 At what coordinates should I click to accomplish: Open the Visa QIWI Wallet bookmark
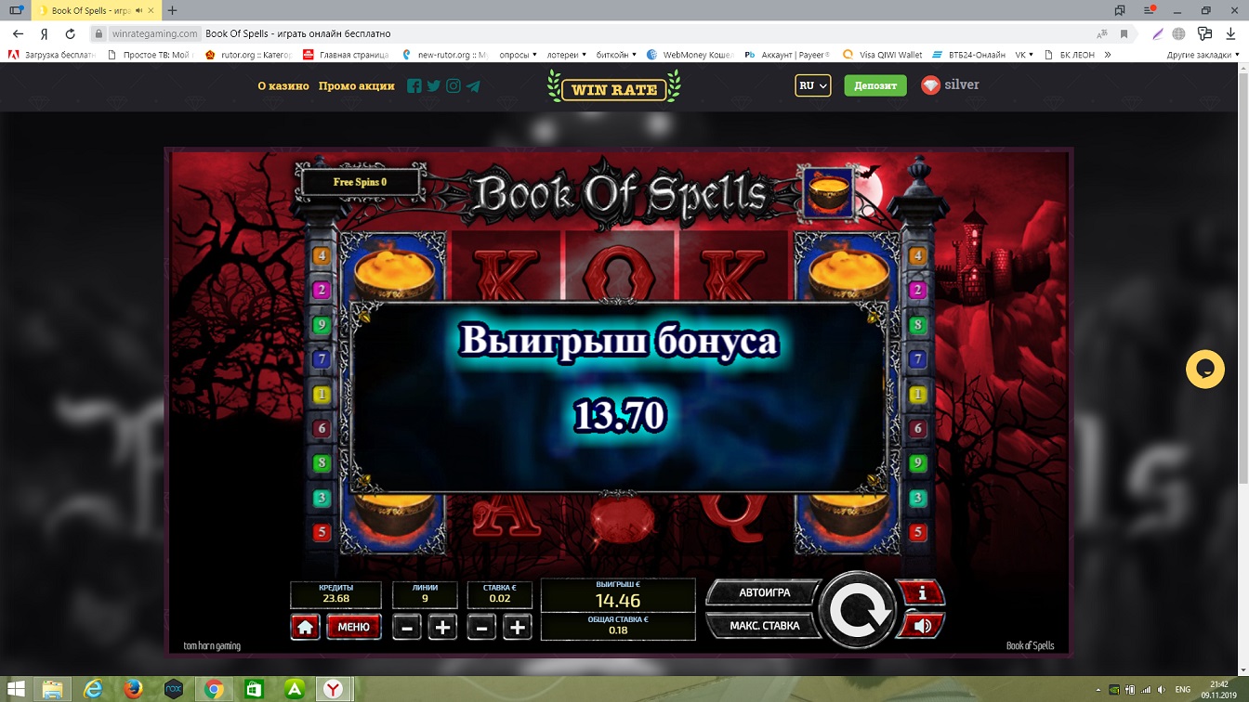click(883, 55)
